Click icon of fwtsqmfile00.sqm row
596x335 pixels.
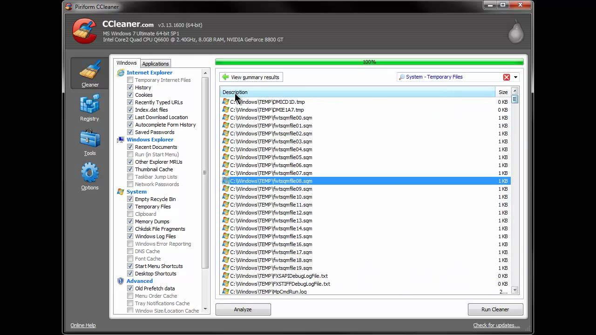tap(226, 118)
